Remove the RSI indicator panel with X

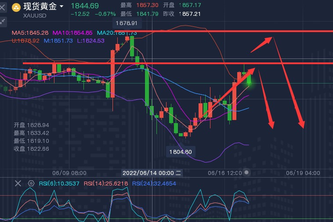pyautogui.click(x=18, y=183)
